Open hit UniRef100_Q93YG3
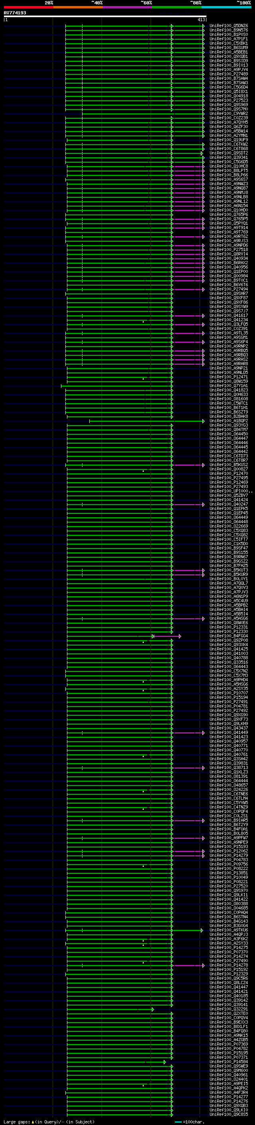The height and width of the screenshot is (1125, 255). click(x=228, y=425)
